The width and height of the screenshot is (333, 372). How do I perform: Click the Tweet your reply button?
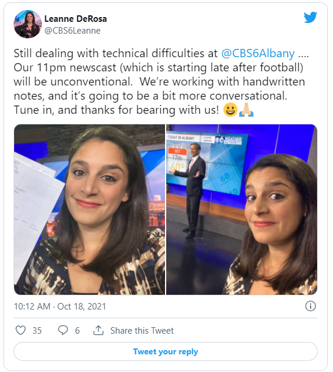click(x=166, y=351)
